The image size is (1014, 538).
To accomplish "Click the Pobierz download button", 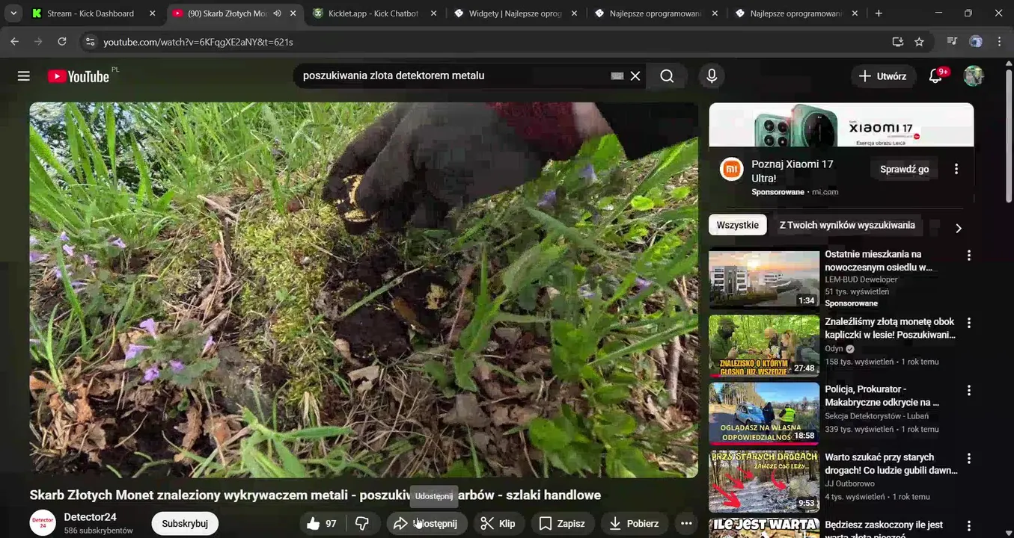I will tap(634, 524).
